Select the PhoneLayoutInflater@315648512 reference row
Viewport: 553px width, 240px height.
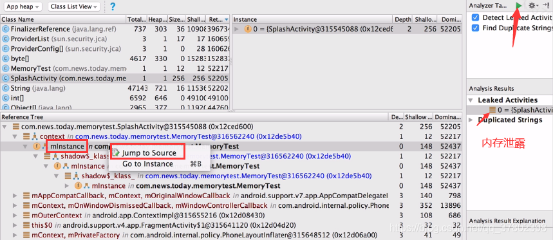(231, 235)
